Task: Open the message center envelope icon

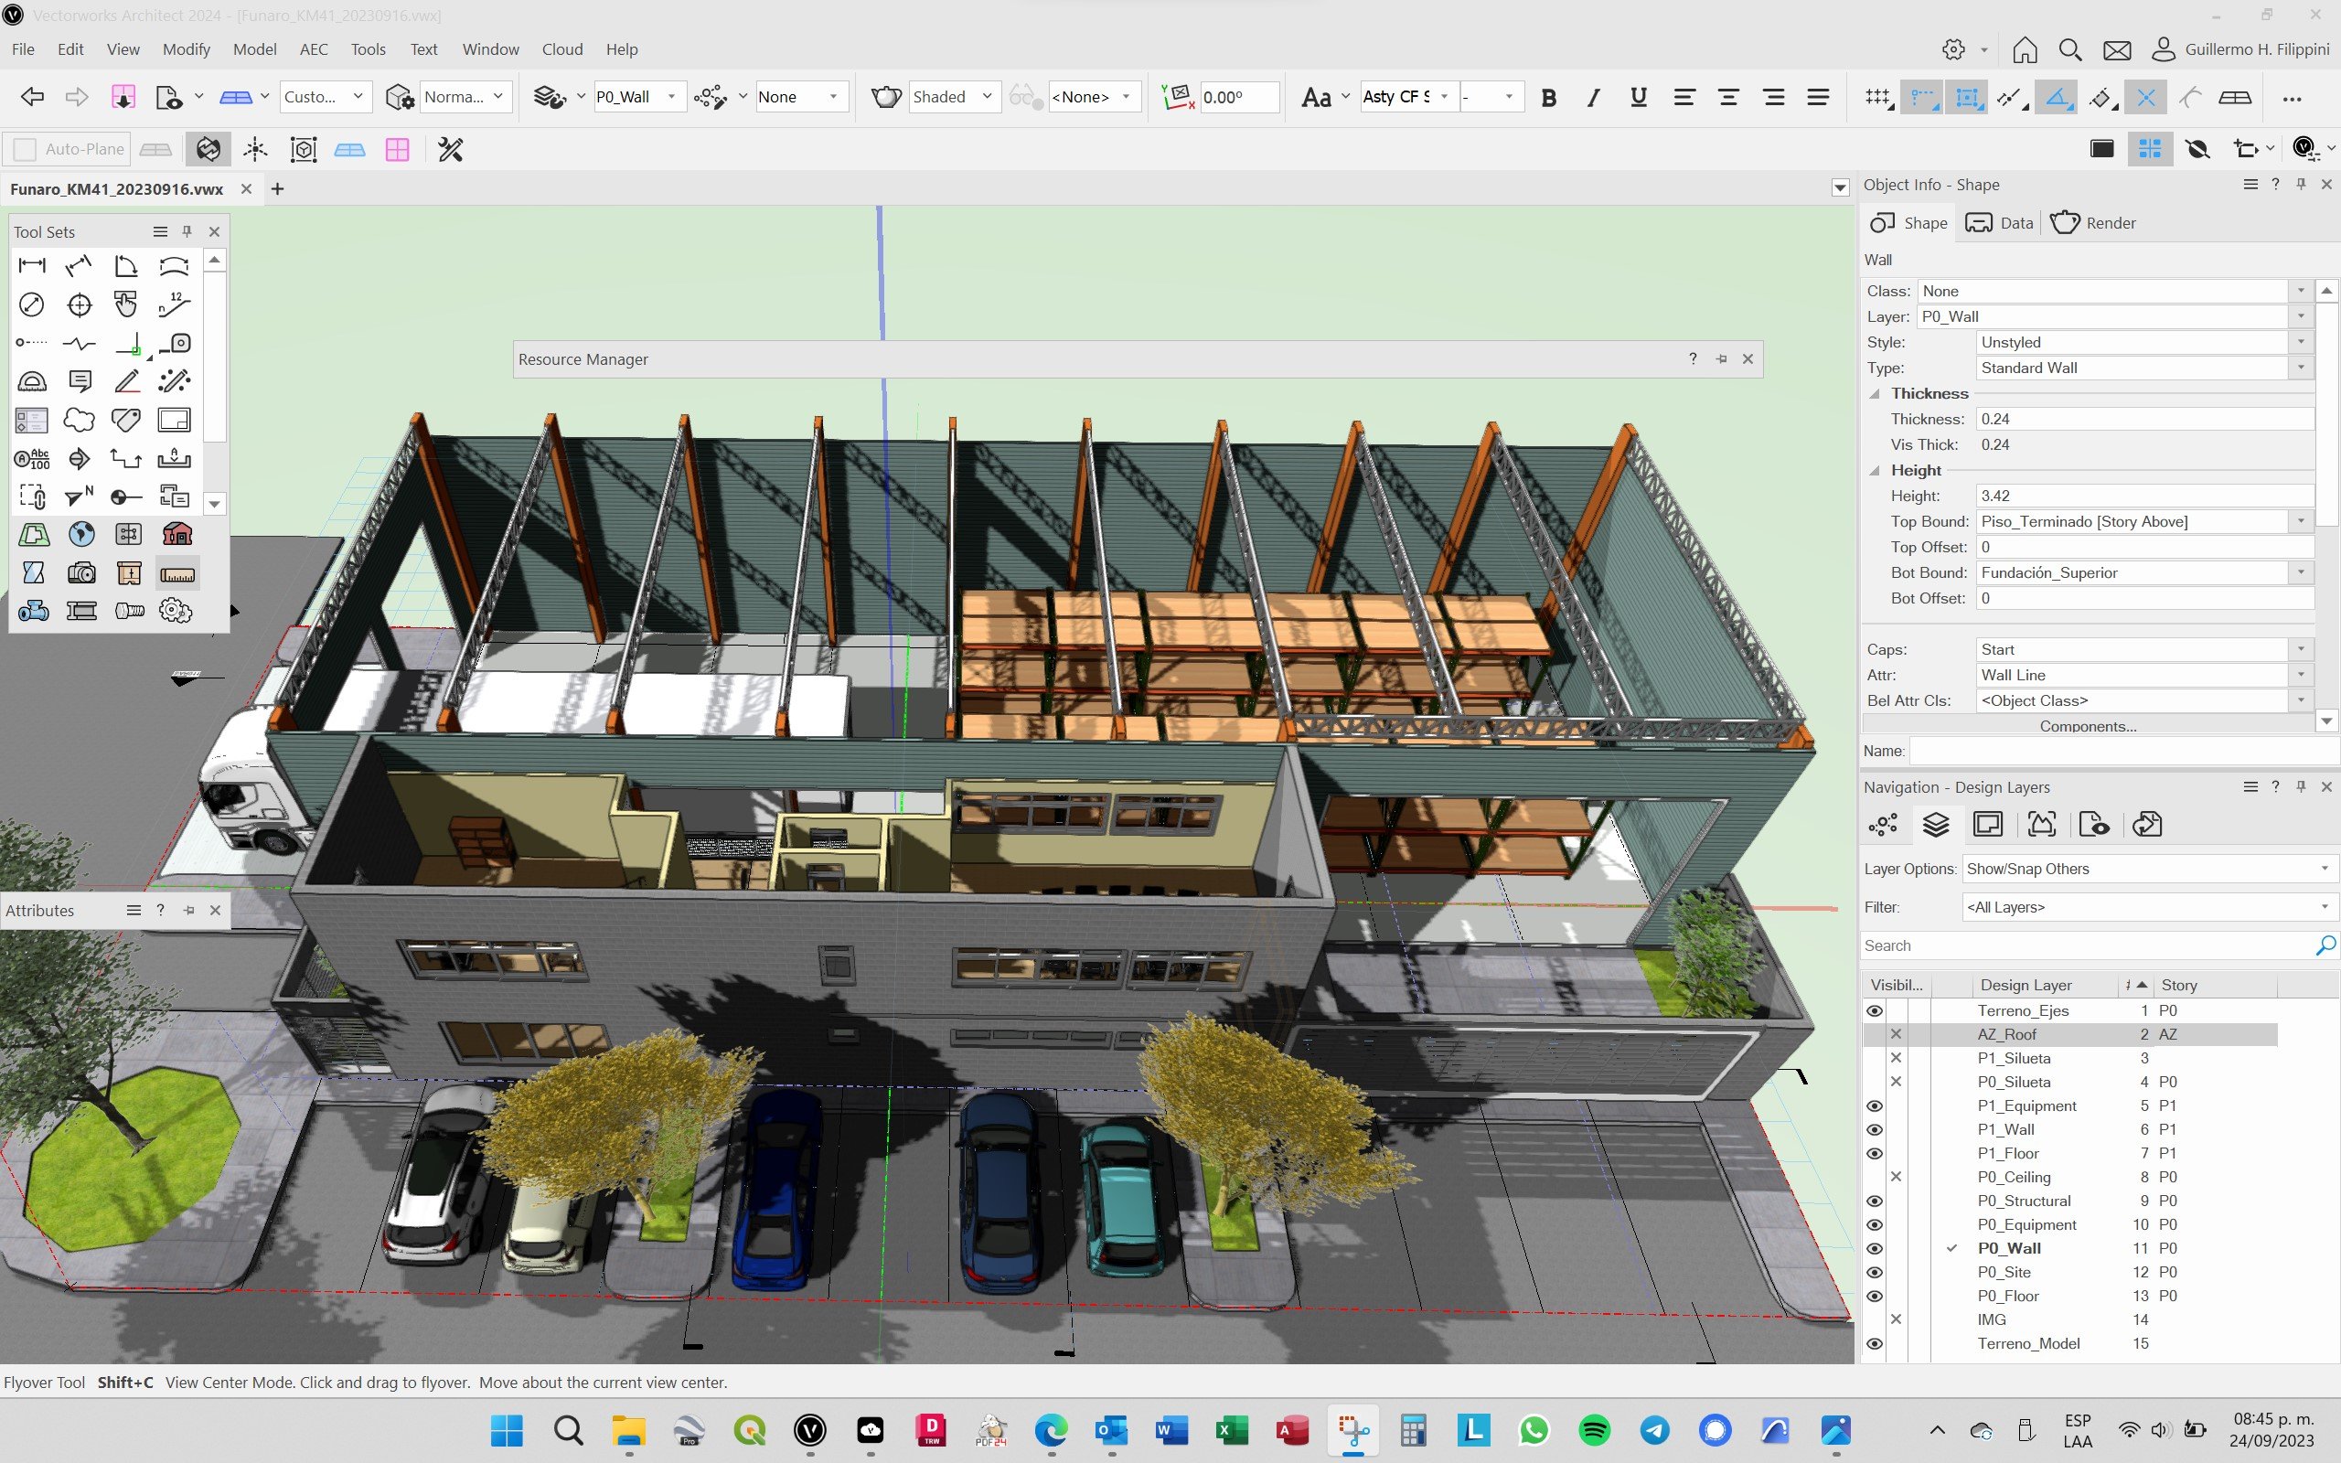Action: 2117,49
